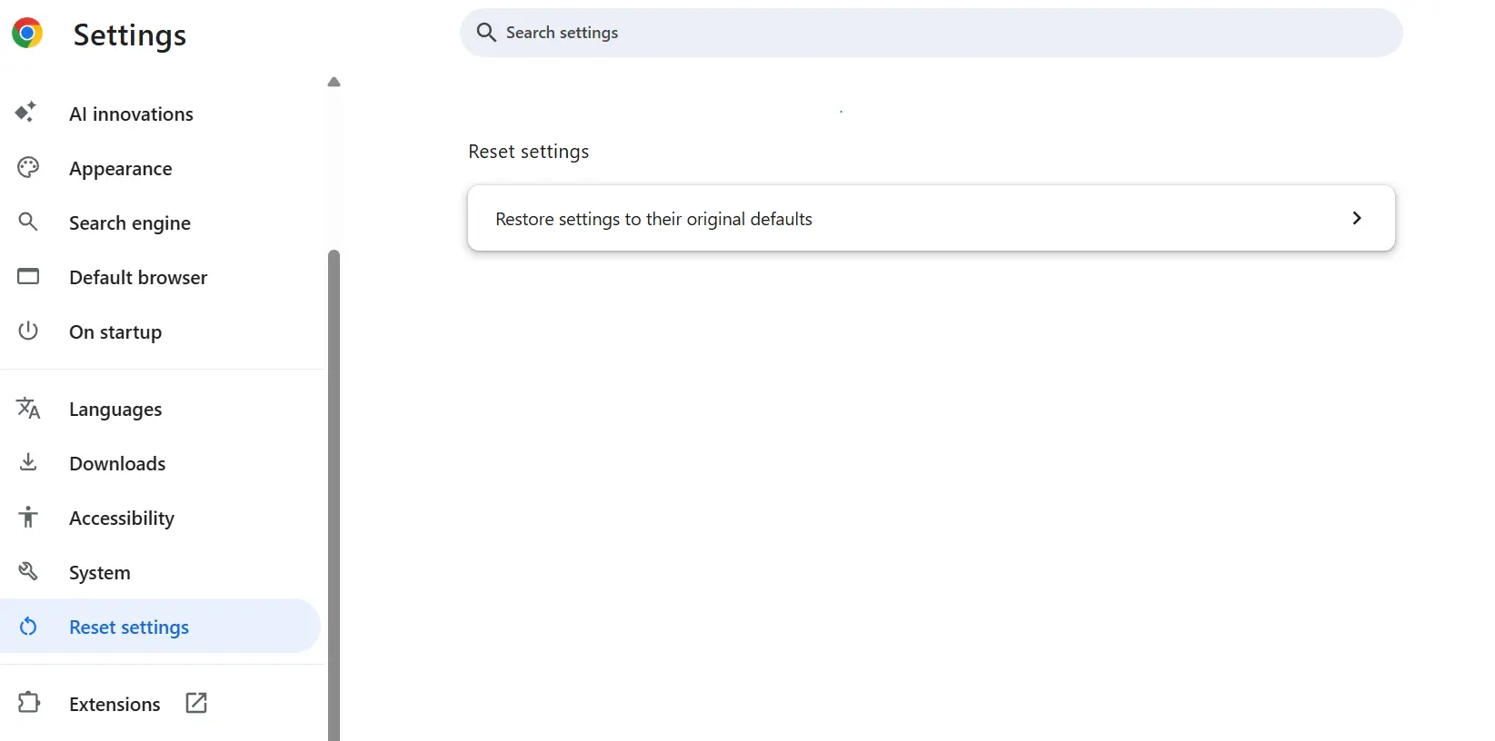Click the Languages translation icon
This screenshot has height=741, width=1495.
click(x=27, y=409)
